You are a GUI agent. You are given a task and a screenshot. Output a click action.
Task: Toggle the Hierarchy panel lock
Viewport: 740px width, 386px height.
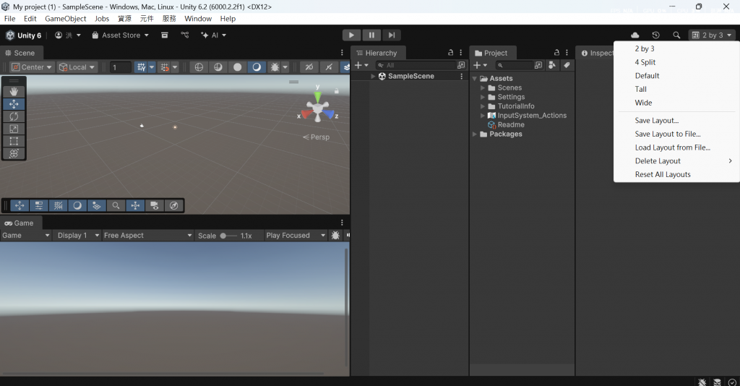coord(450,52)
